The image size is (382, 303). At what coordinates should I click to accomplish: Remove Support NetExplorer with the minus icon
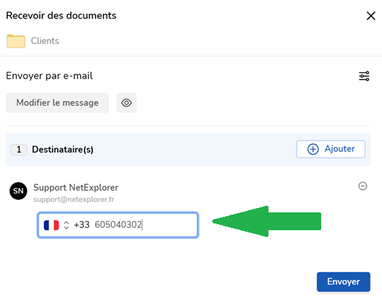click(x=363, y=186)
